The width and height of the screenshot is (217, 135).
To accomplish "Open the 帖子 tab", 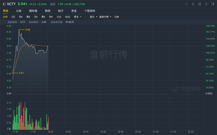I will point(61,11).
